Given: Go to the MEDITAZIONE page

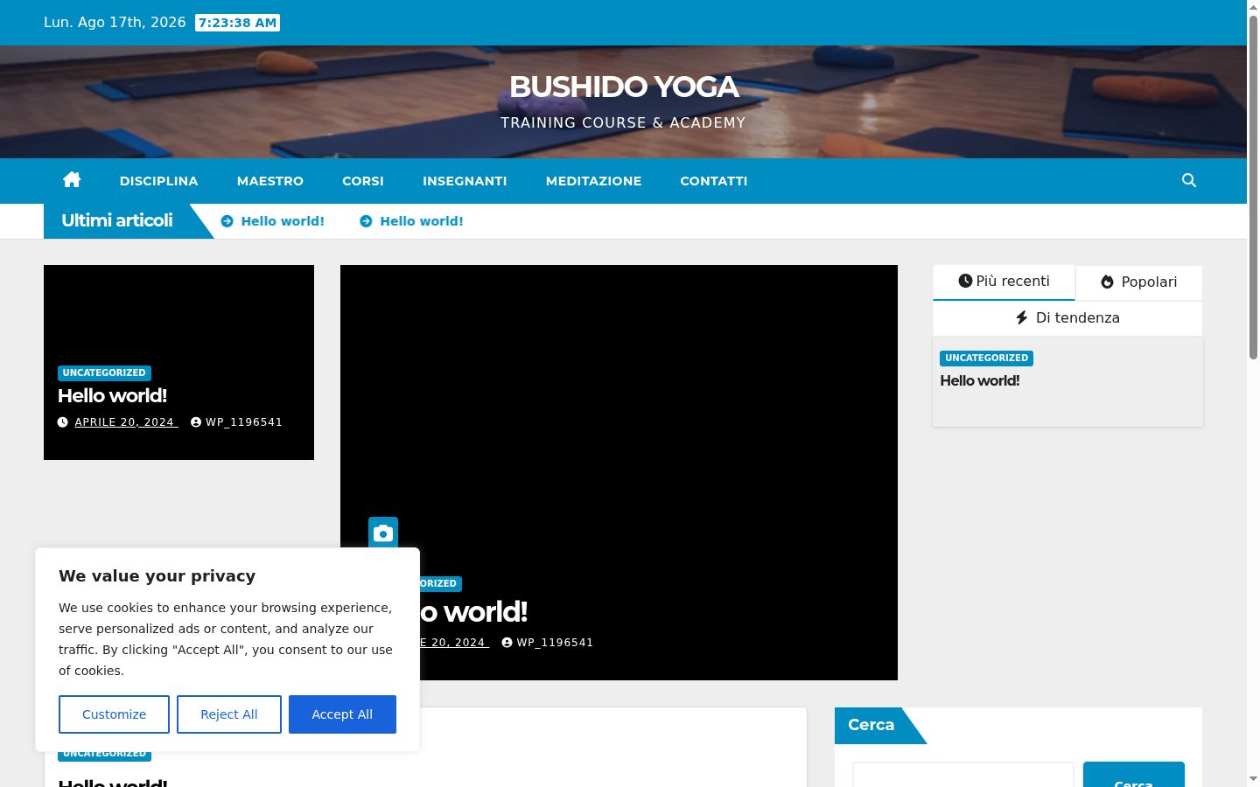Looking at the screenshot, I should point(594,181).
